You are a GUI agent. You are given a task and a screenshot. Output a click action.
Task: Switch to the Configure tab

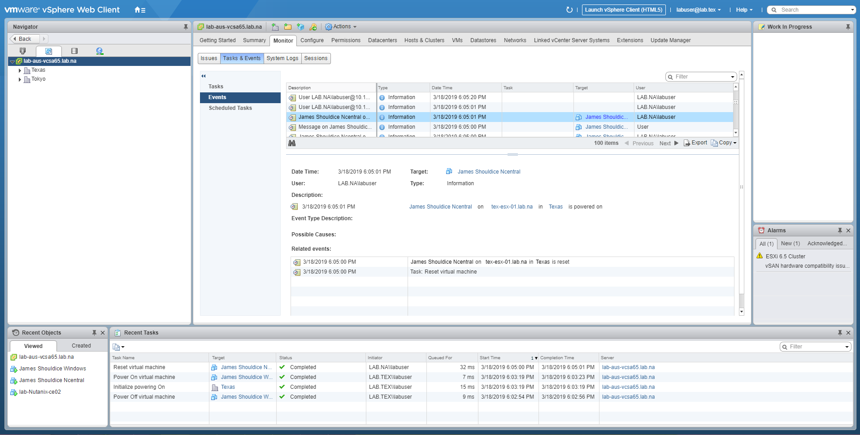[x=312, y=40]
